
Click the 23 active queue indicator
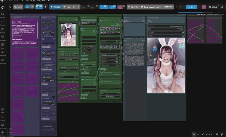[213, 7]
